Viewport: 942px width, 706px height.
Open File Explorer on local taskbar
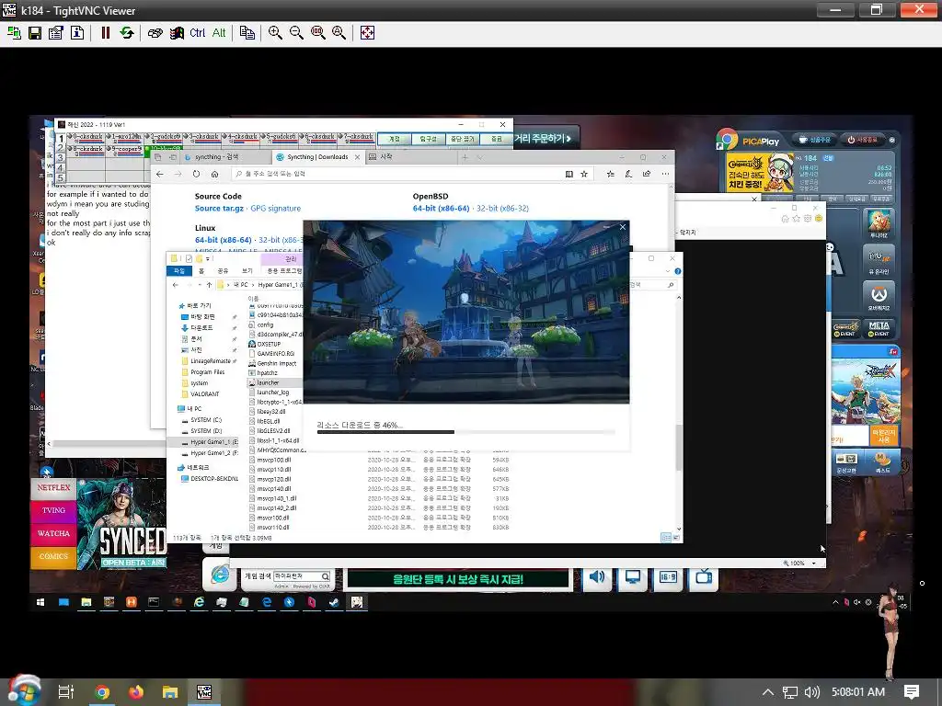(170, 692)
